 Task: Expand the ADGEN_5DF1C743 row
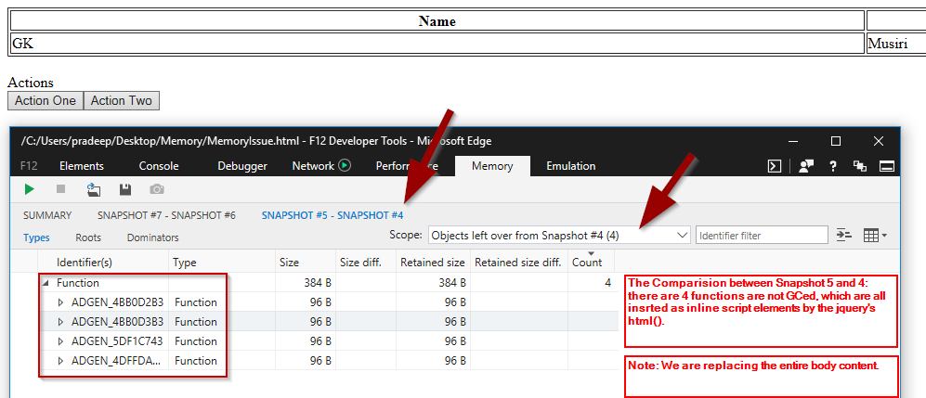point(60,341)
